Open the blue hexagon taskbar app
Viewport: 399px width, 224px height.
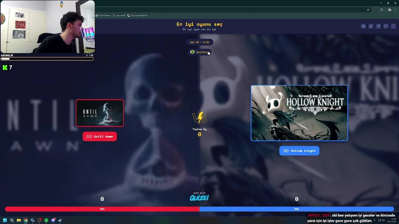[x=32, y=220]
